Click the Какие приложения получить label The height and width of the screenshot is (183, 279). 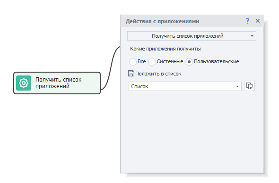click(166, 49)
